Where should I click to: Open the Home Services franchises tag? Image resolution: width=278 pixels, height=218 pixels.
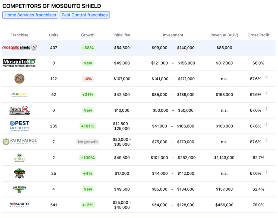click(x=30, y=15)
